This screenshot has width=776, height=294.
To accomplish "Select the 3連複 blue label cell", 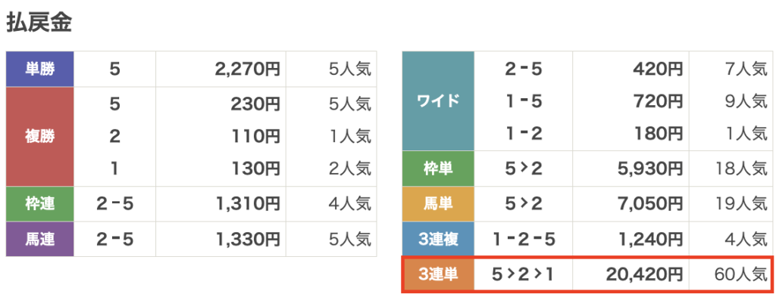I will click(438, 240).
